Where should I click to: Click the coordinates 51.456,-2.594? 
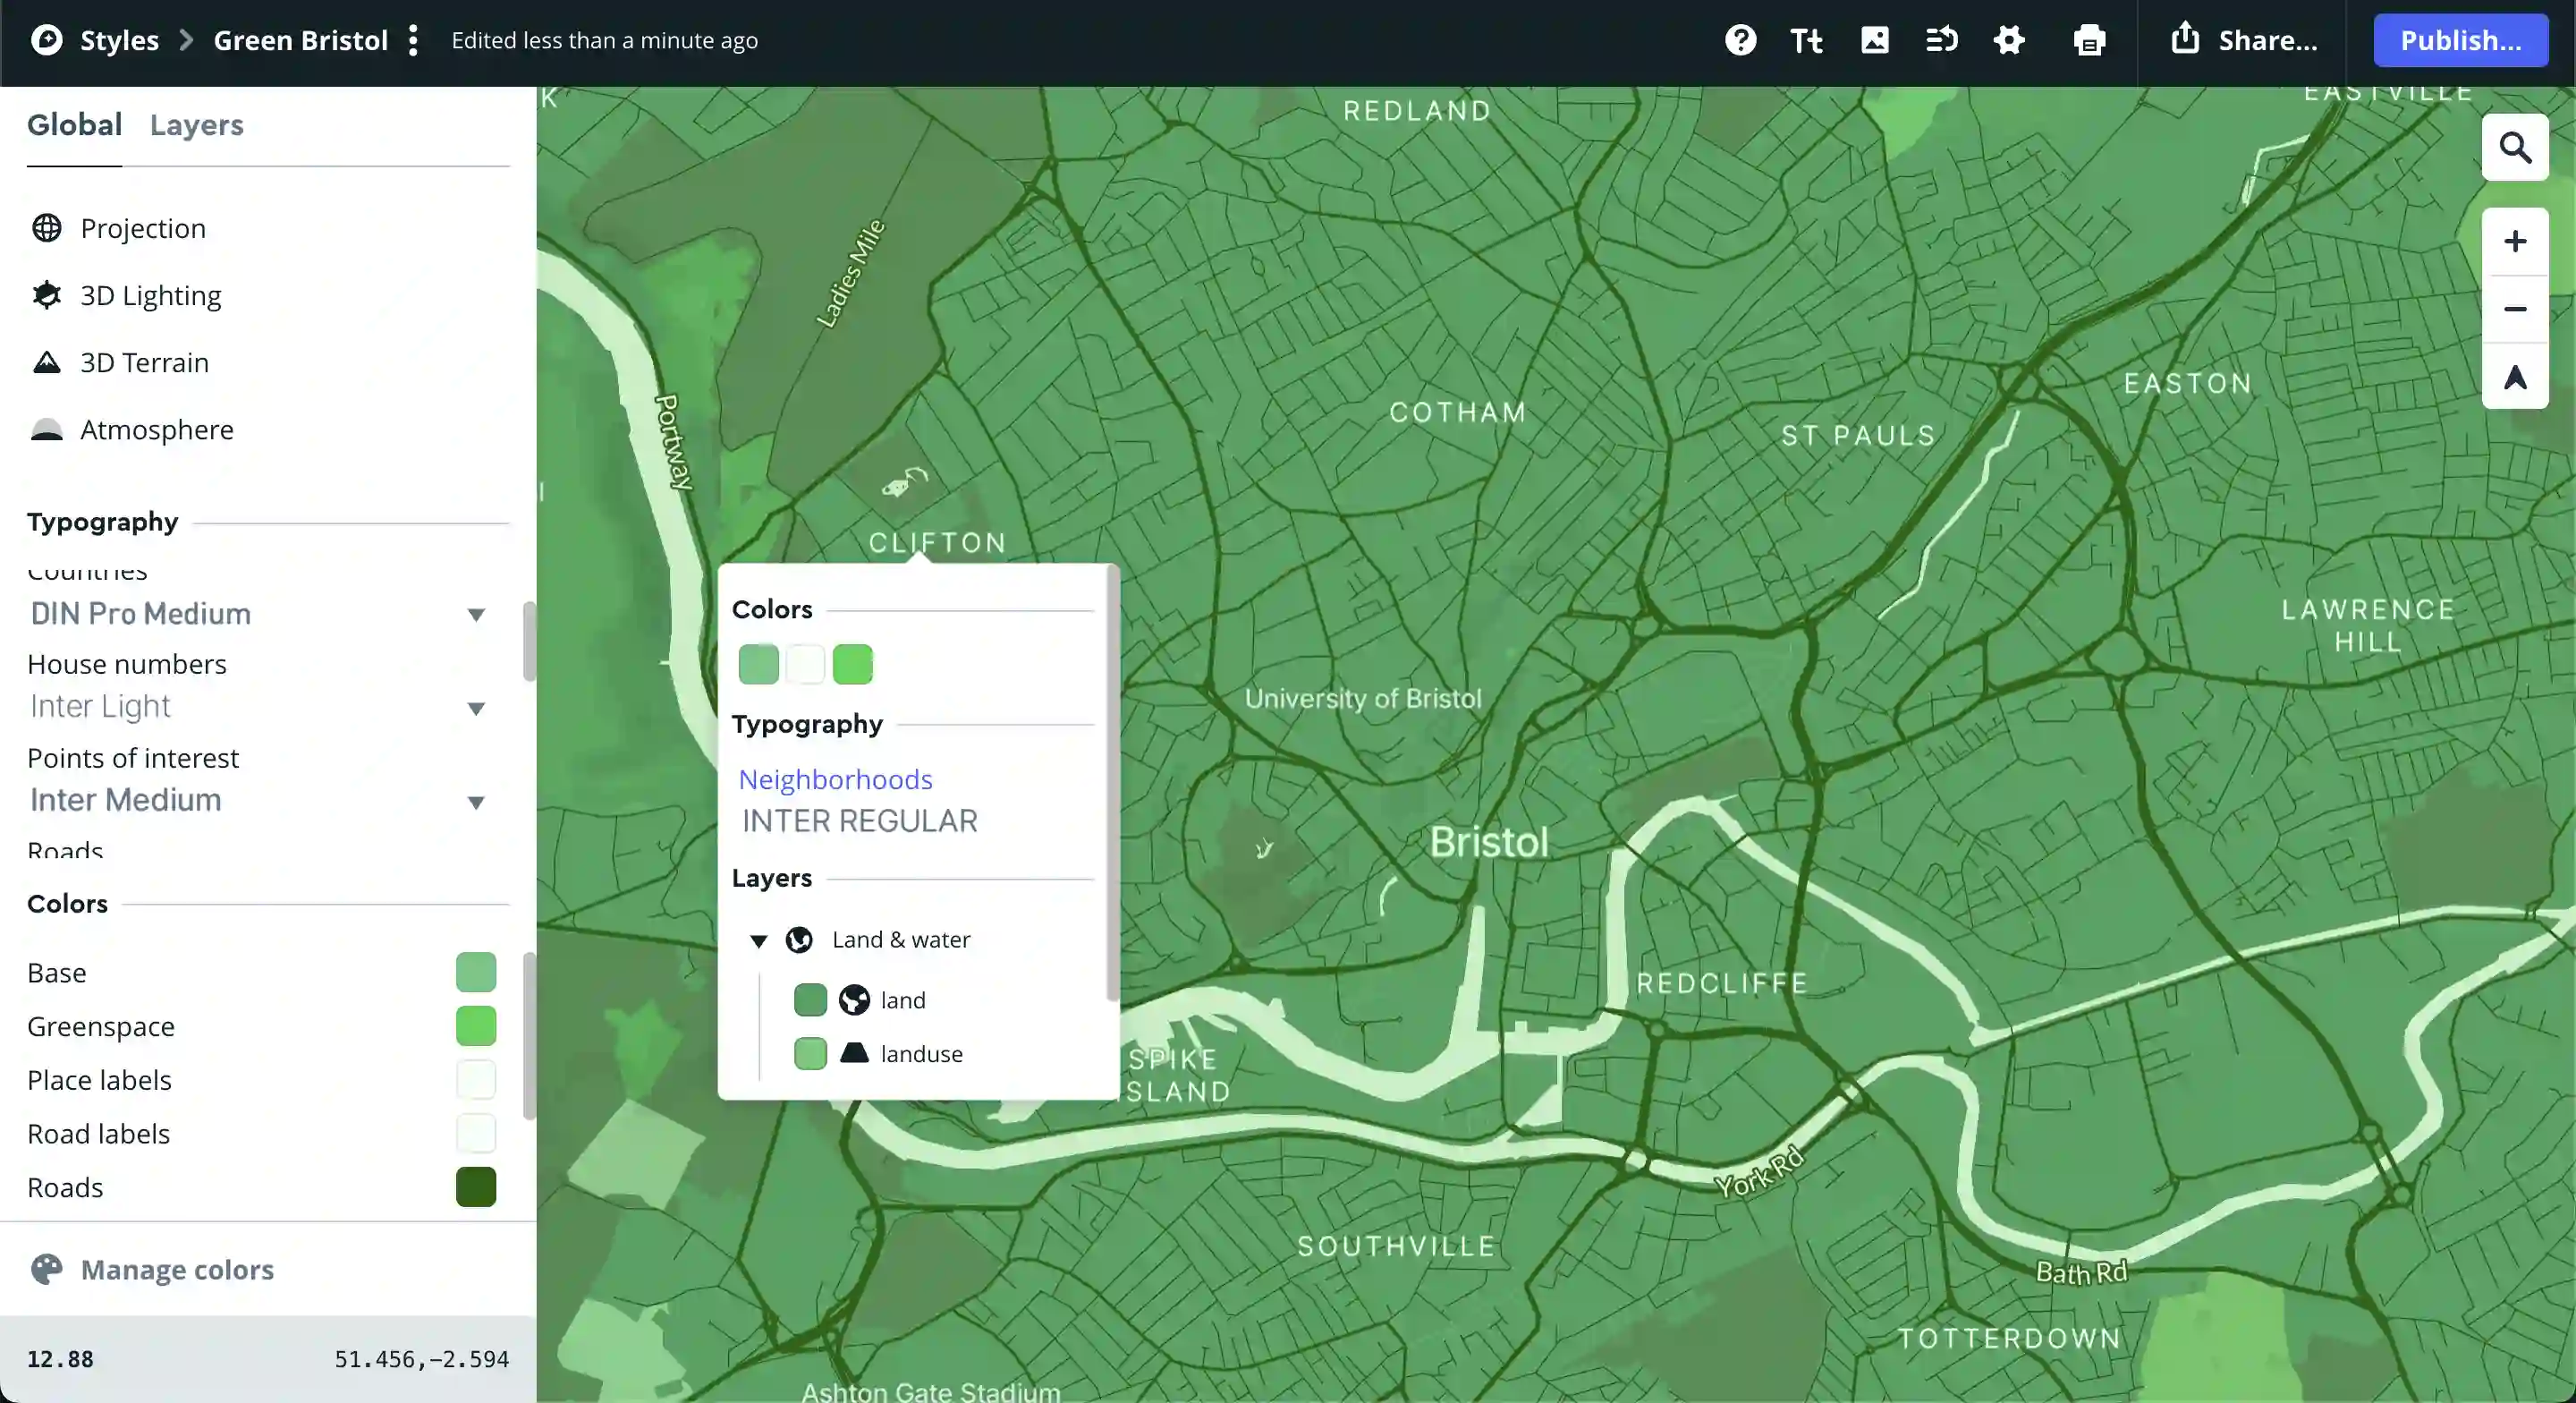click(421, 1359)
